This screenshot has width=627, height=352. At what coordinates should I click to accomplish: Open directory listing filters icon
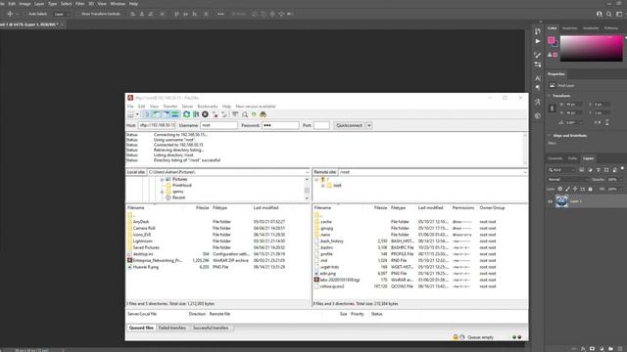click(x=235, y=114)
